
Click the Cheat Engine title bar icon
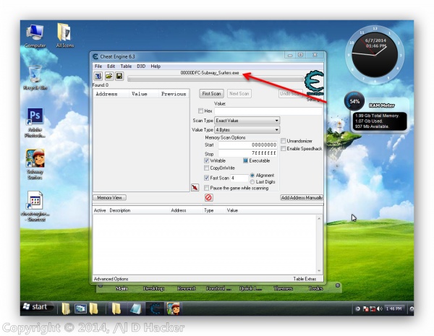pos(95,56)
